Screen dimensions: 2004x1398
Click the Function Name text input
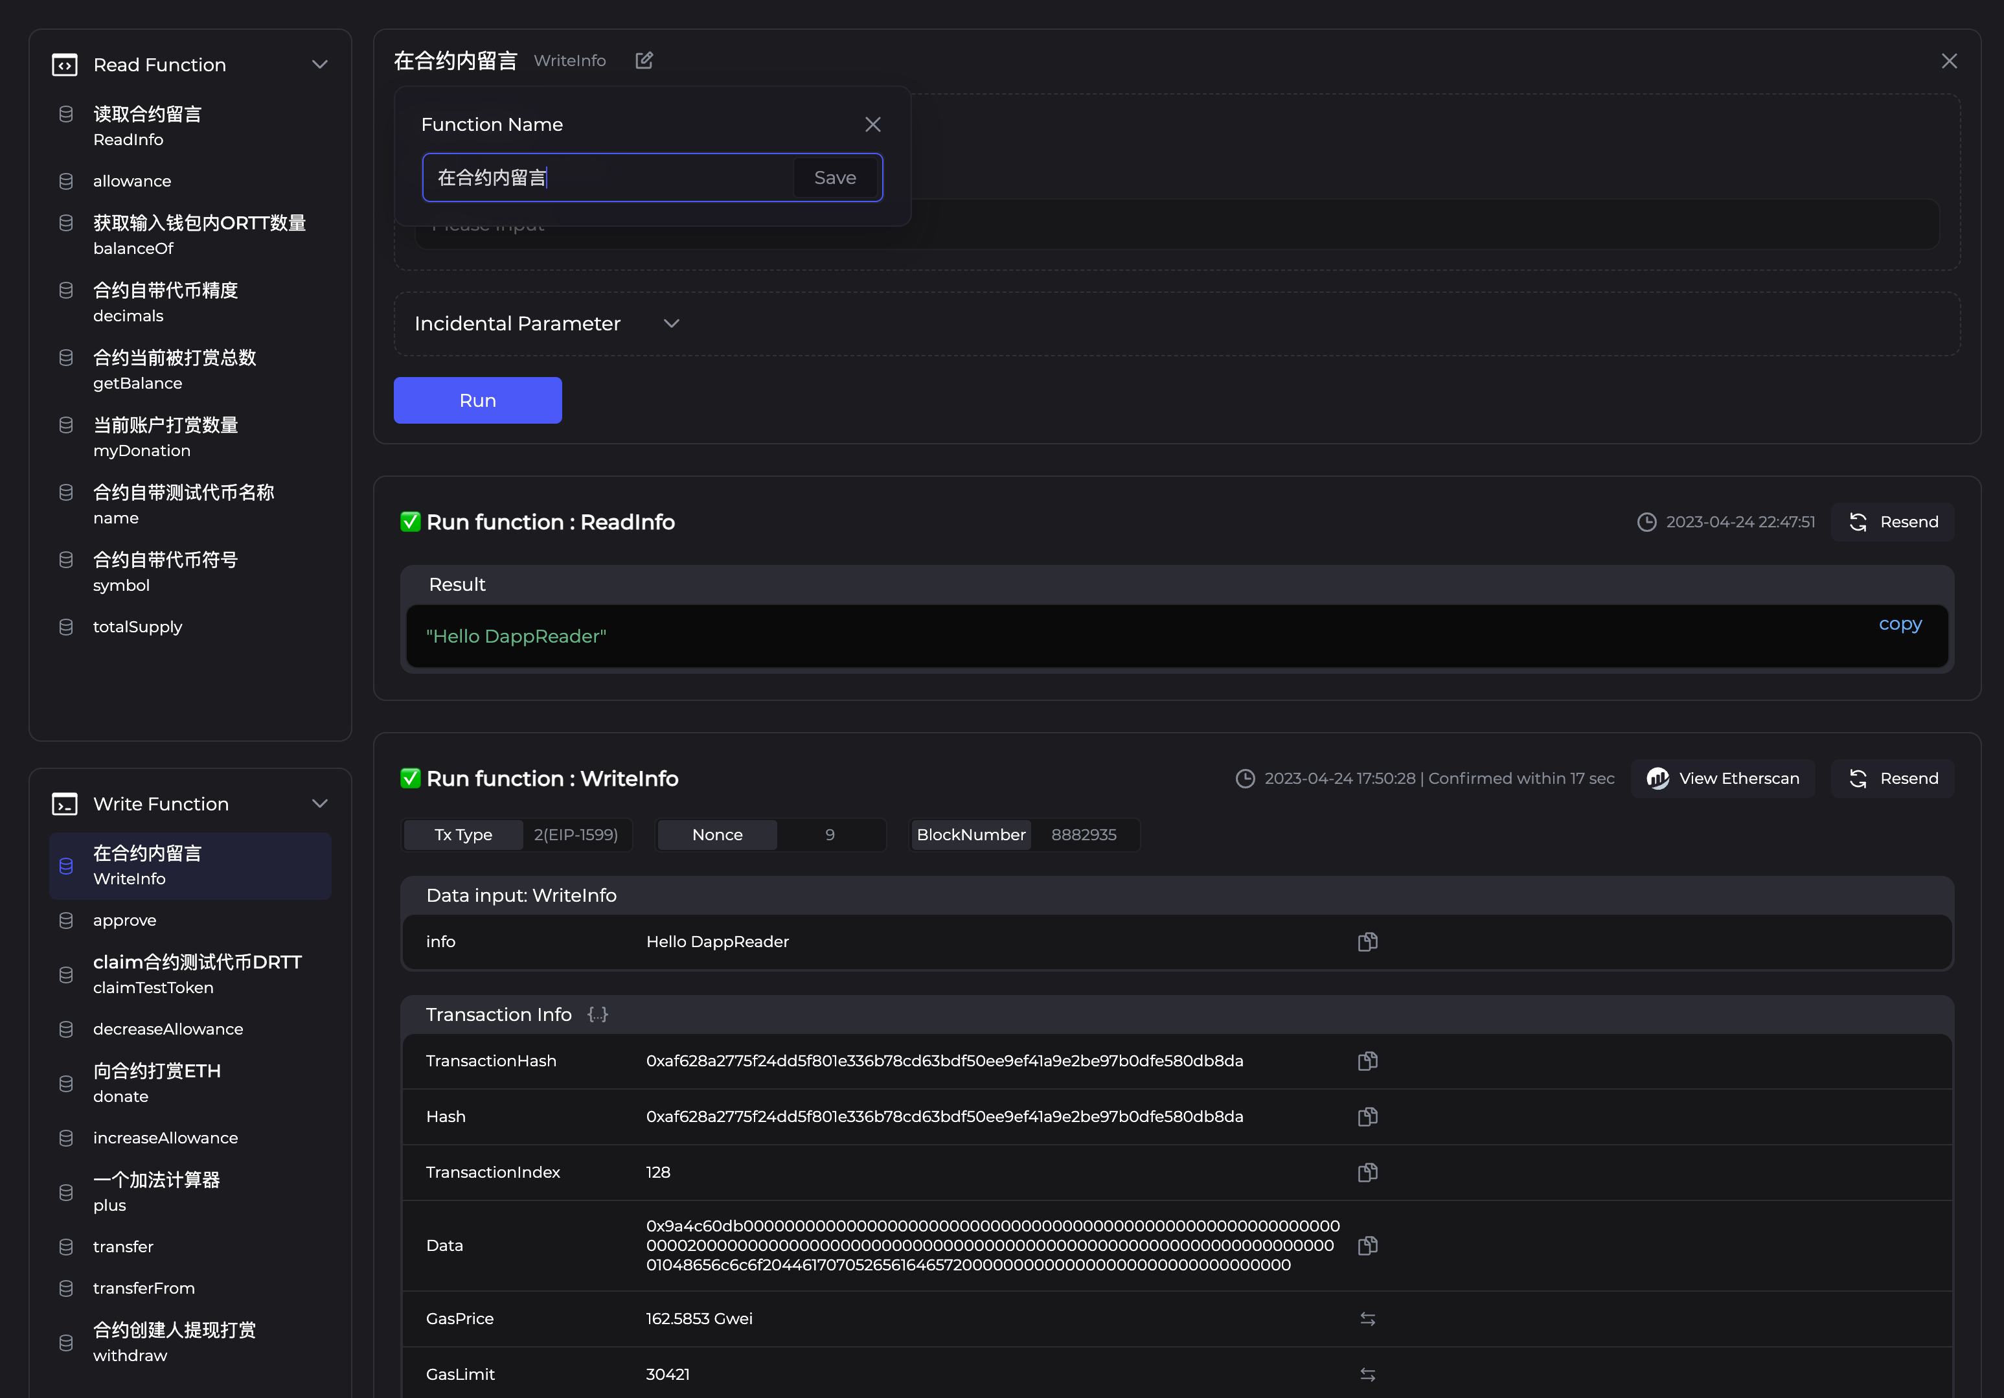[608, 178]
